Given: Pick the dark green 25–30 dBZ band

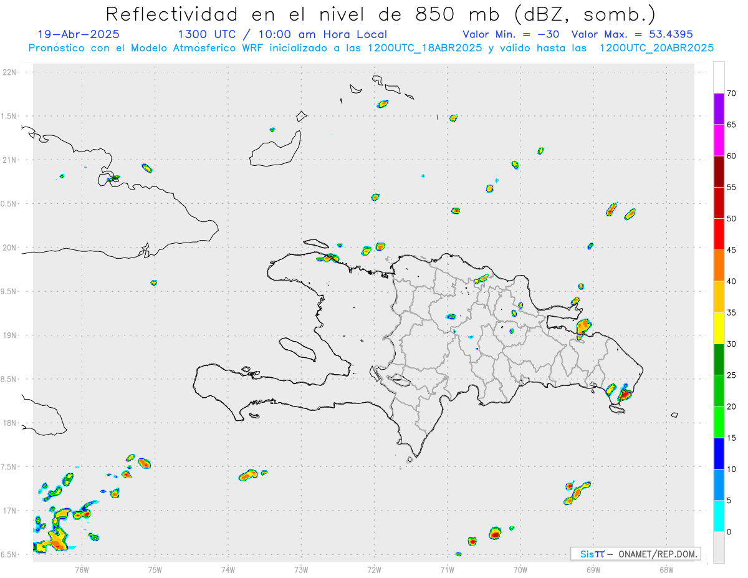Looking at the screenshot, I should pyautogui.click(x=719, y=360).
